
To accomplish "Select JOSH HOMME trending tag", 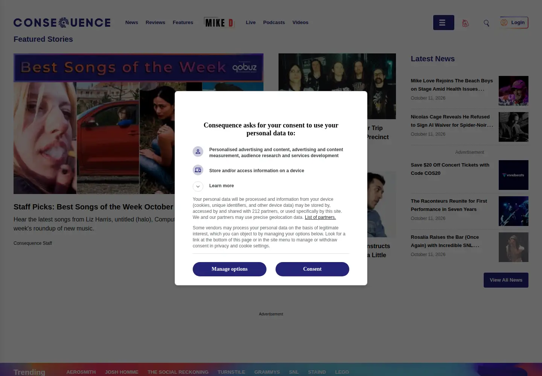I will [x=122, y=372].
